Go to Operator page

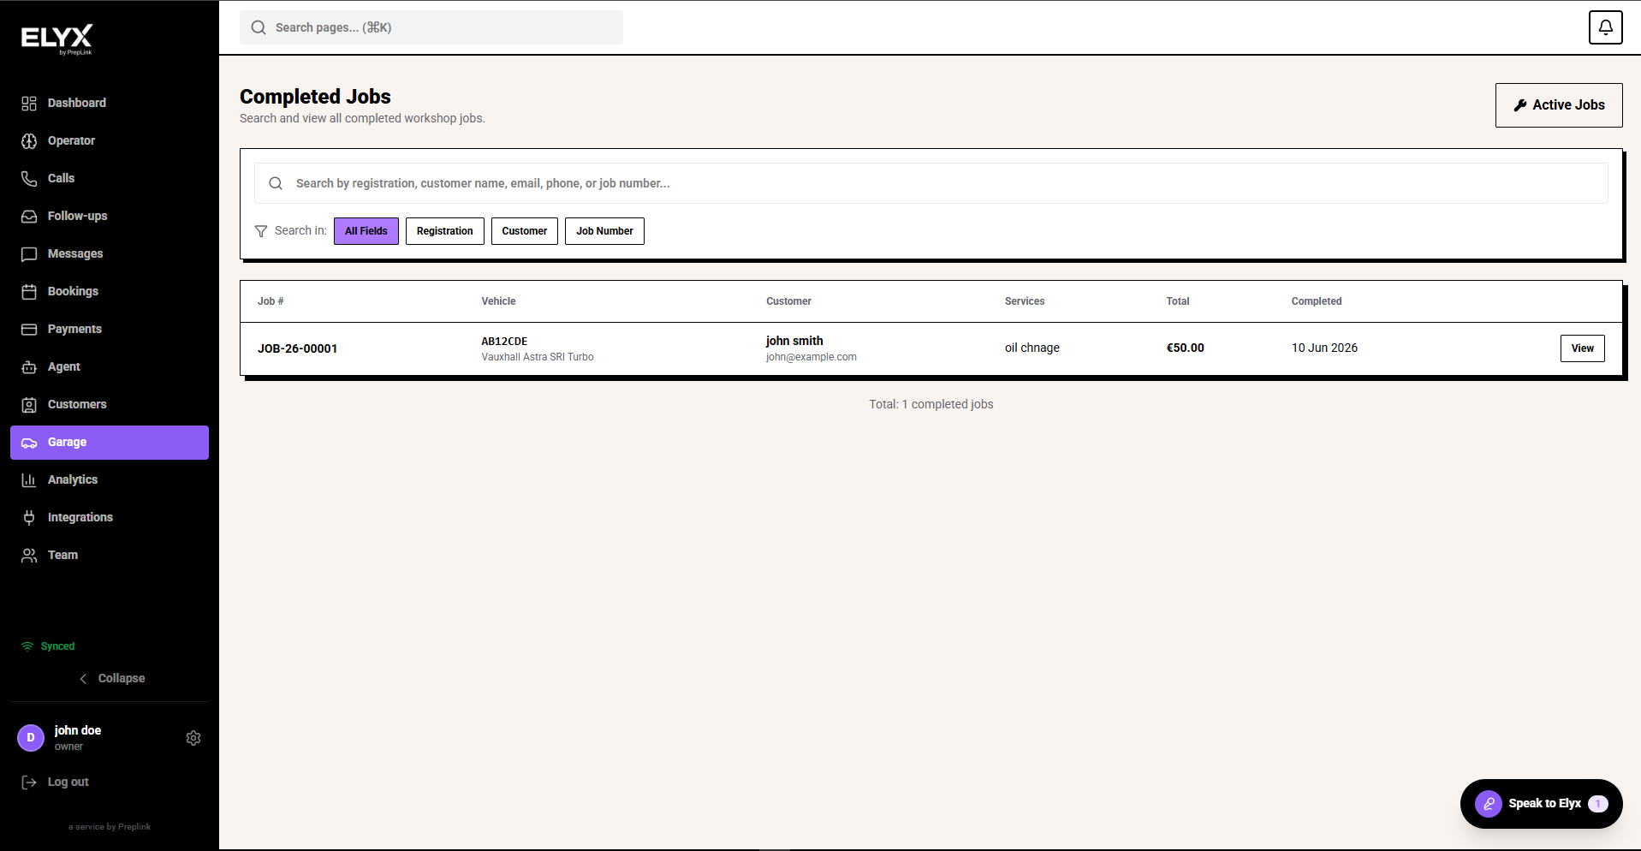tap(110, 140)
